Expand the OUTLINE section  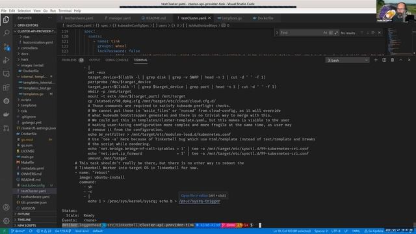tap(35, 214)
